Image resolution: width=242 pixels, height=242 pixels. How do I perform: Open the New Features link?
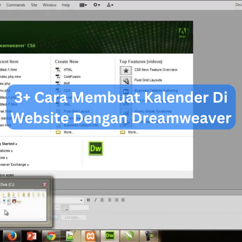pyautogui.click(x=6, y=151)
